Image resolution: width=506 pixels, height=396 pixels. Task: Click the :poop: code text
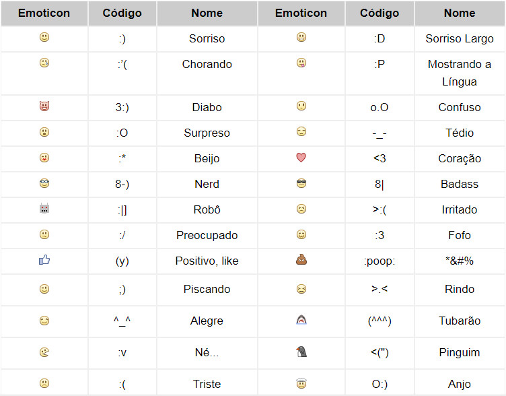[x=379, y=261]
